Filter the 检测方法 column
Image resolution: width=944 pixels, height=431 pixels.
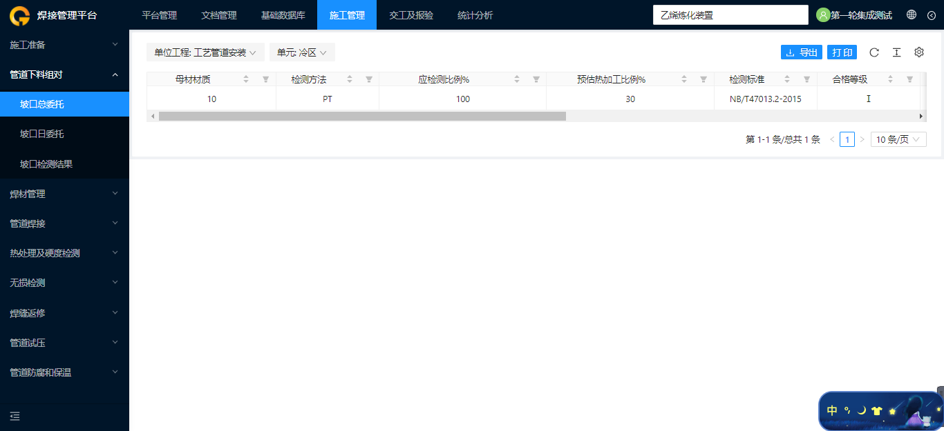(x=369, y=79)
